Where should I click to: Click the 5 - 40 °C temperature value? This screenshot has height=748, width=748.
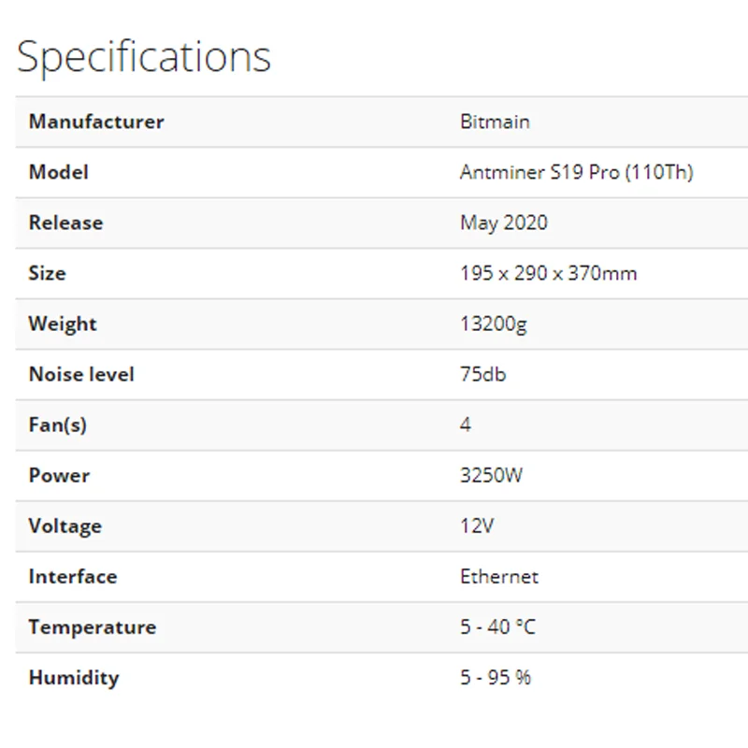pyautogui.click(x=498, y=626)
